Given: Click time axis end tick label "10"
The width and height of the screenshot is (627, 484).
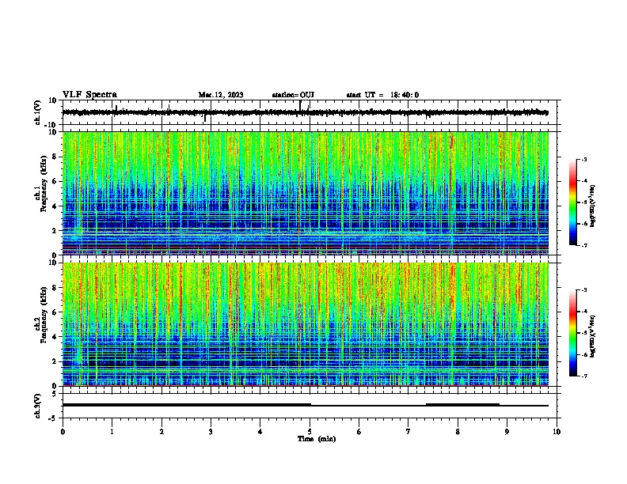Looking at the screenshot, I should 557,432.
